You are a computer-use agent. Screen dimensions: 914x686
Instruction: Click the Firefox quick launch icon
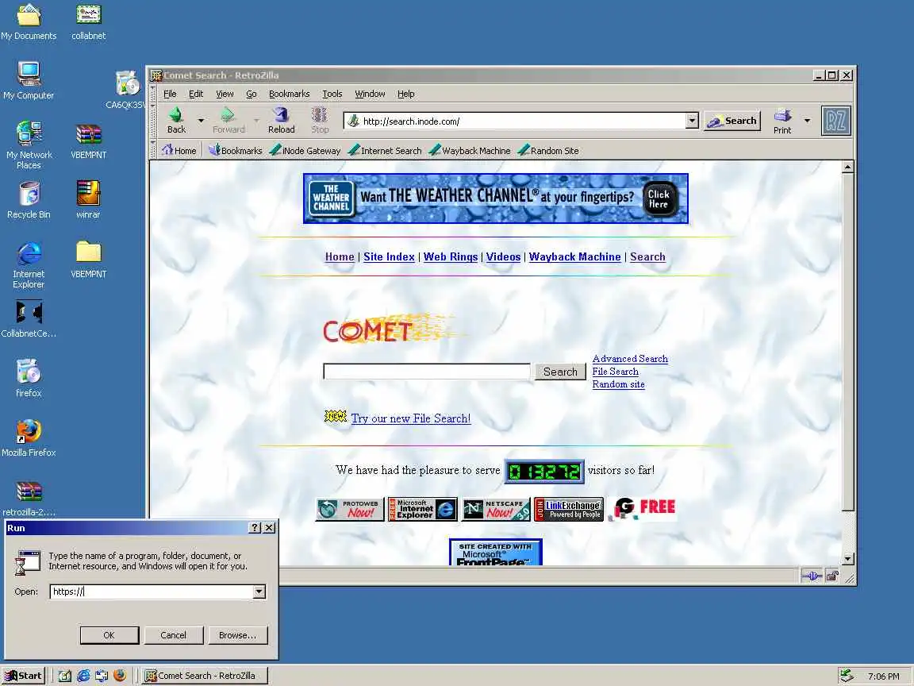[120, 676]
